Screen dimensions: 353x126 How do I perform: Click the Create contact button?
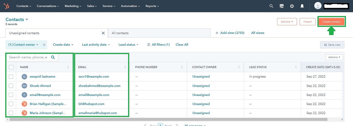pos(331,22)
